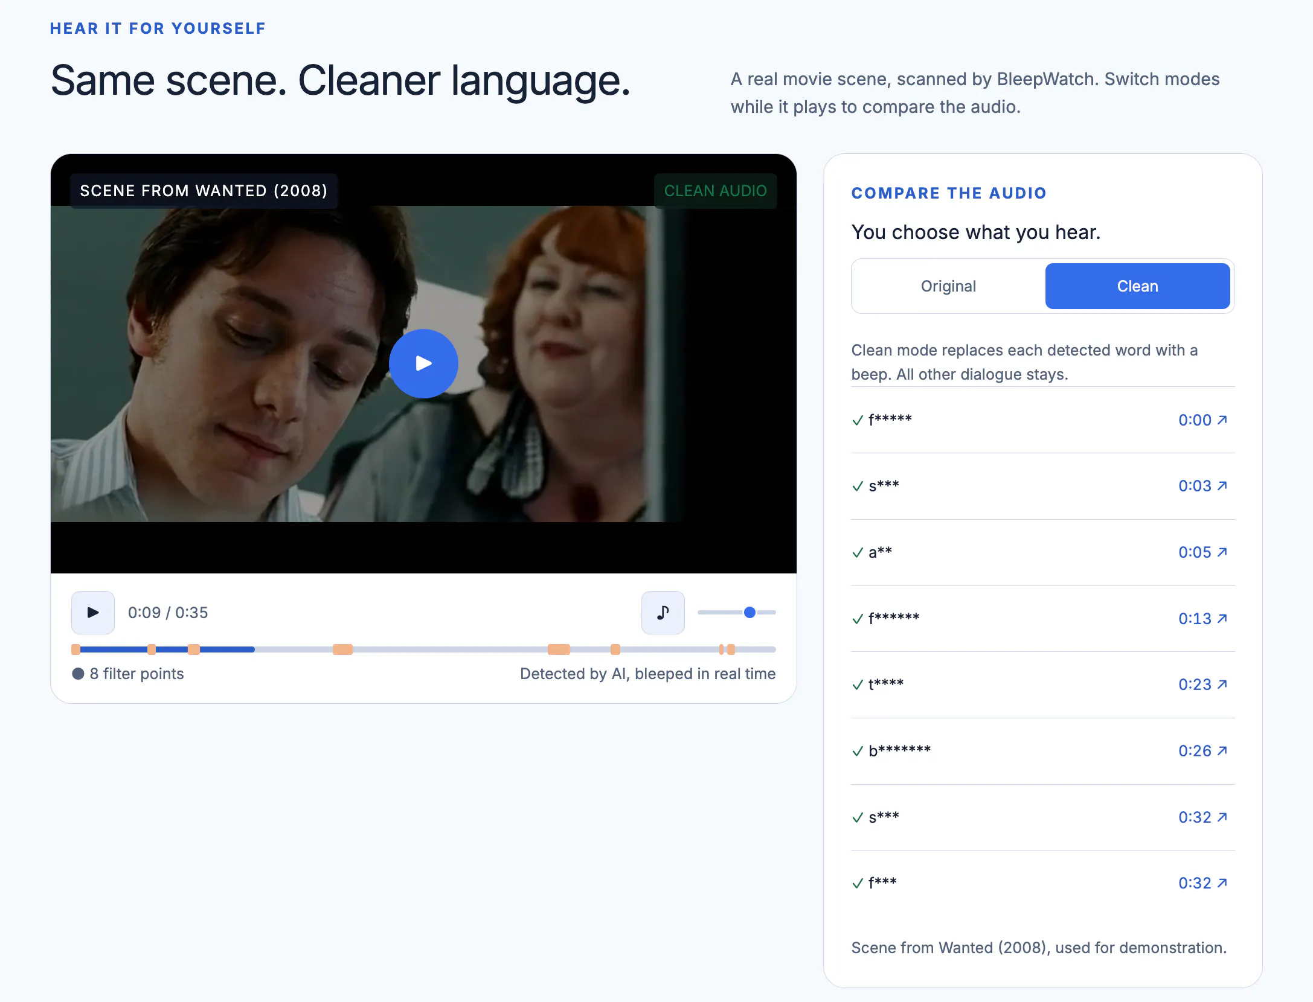
Task: Click the COMPARE THE AUDIO heading
Action: [949, 193]
